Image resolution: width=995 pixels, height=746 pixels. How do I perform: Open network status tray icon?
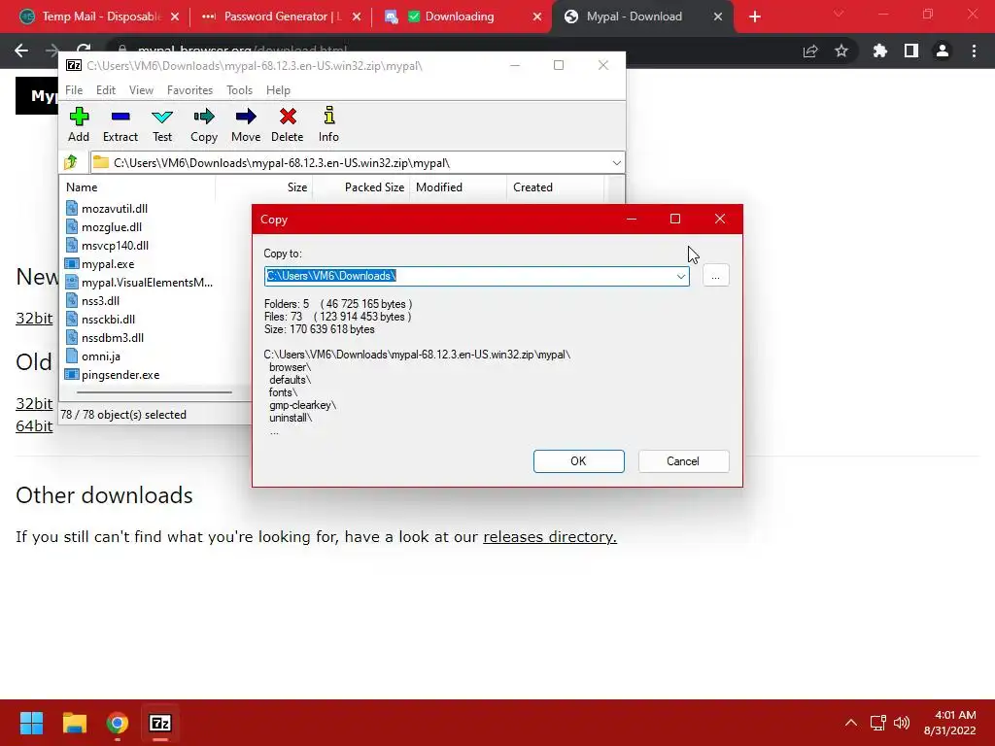877,723
